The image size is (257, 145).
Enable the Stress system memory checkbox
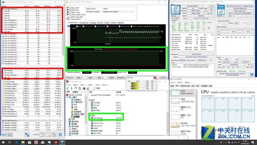click(70, 14)
